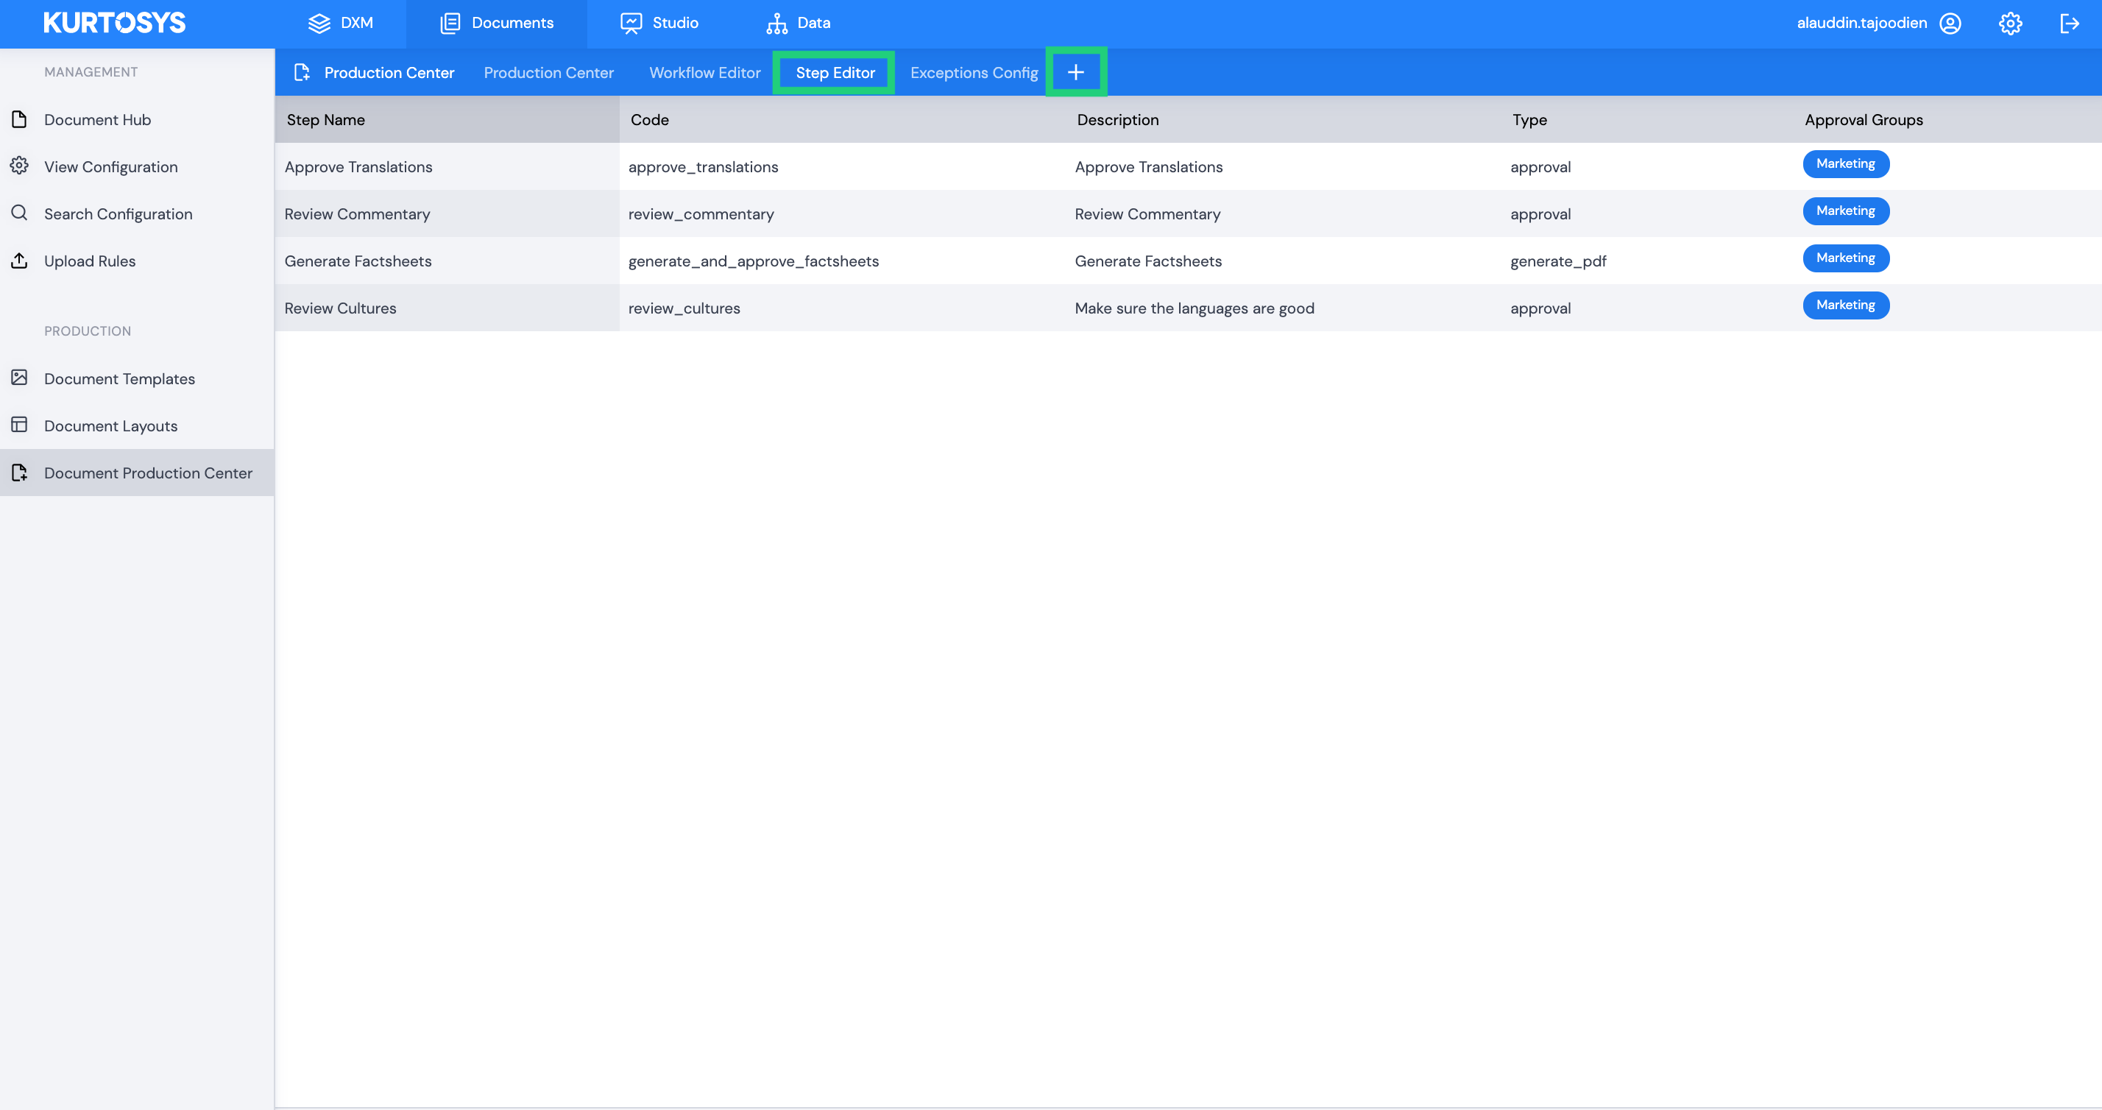Click the Kurtosys logo

[x=114, y=23]
